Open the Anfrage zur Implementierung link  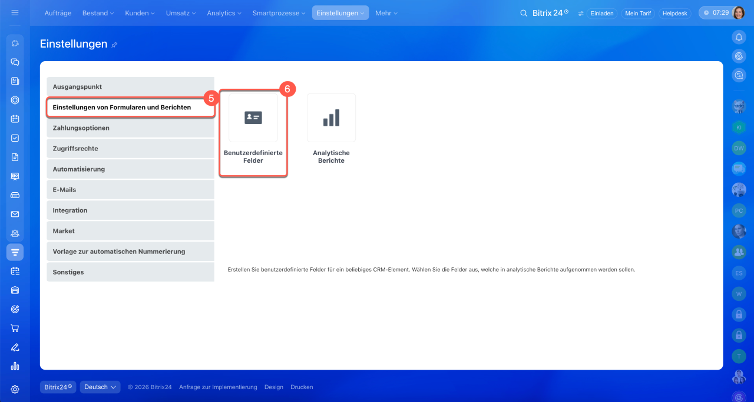coord(218,387)
